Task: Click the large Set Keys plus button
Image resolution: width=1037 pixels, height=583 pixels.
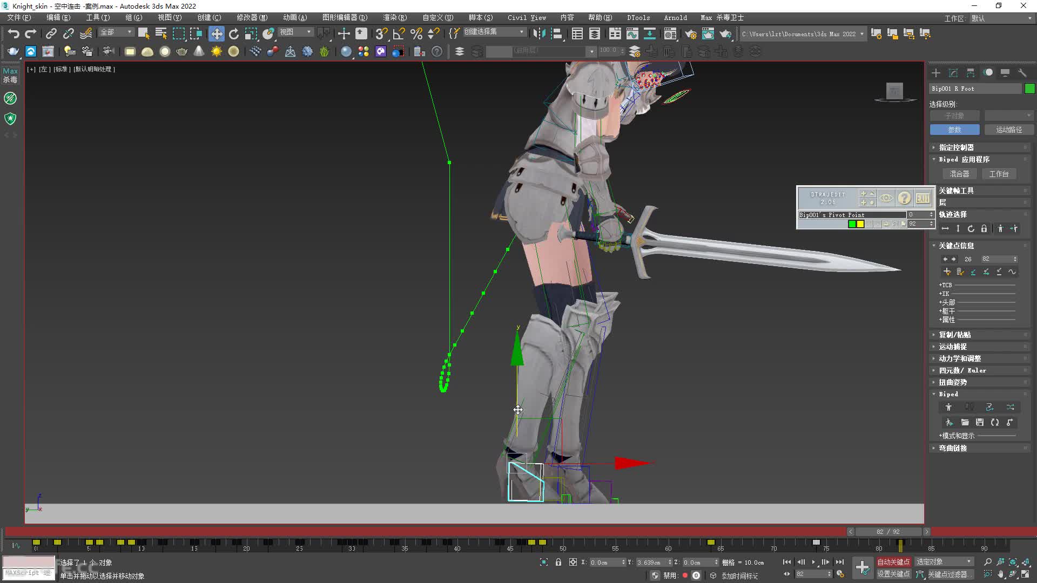Action: tap(863, 568)
